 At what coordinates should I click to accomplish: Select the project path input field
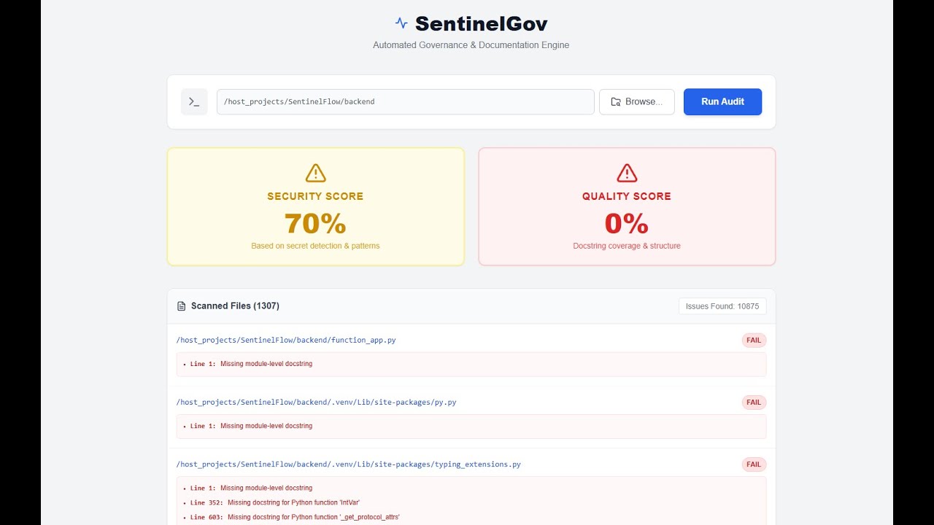point(405,101)
